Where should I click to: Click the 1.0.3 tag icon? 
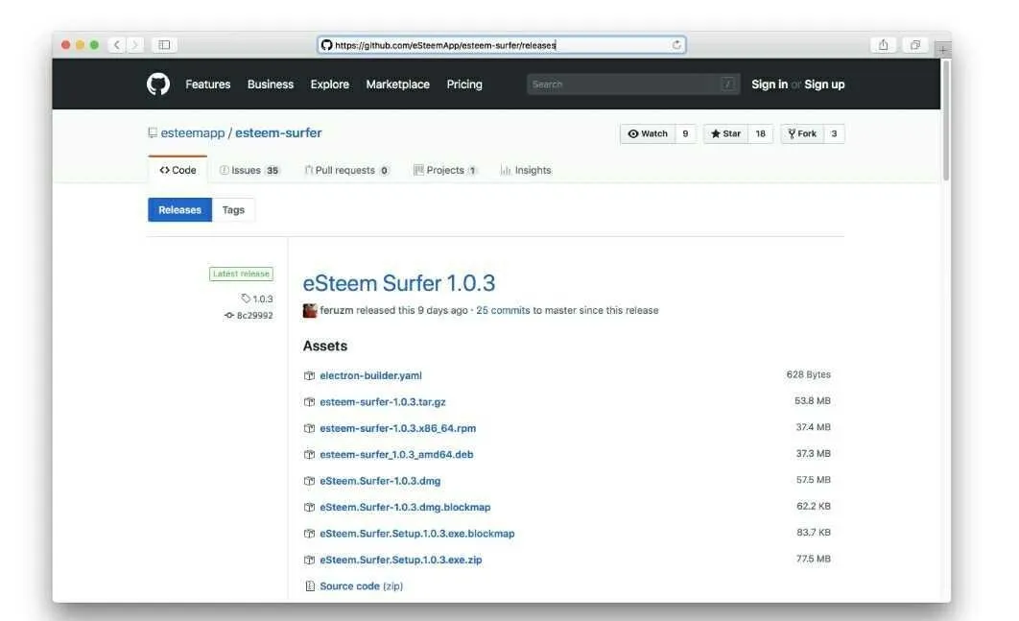(246, 299)
